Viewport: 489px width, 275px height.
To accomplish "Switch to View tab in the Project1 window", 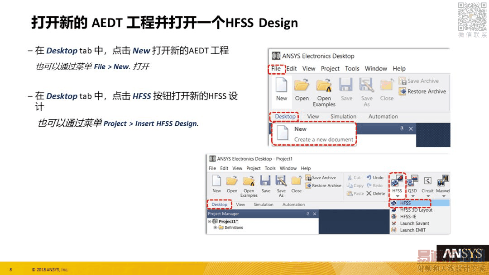I will point(240,204).
